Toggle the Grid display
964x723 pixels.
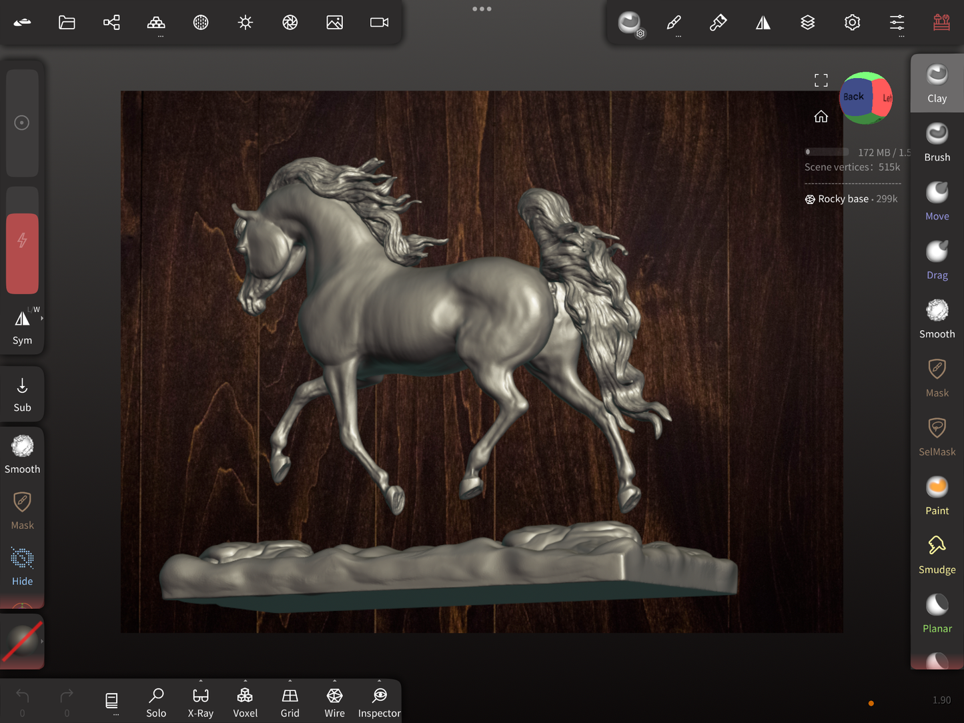290,702
